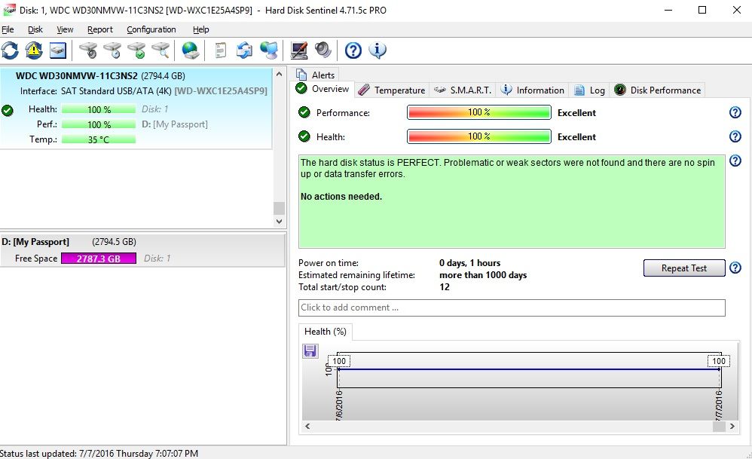Click the disk list scroll down arrow
The height and width of the screenshot is (459, 752).
tap(279, 222)
